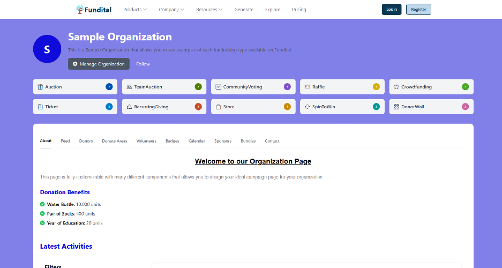
Task: Open the Sponsors tab
Action: (x=223, y=141)
